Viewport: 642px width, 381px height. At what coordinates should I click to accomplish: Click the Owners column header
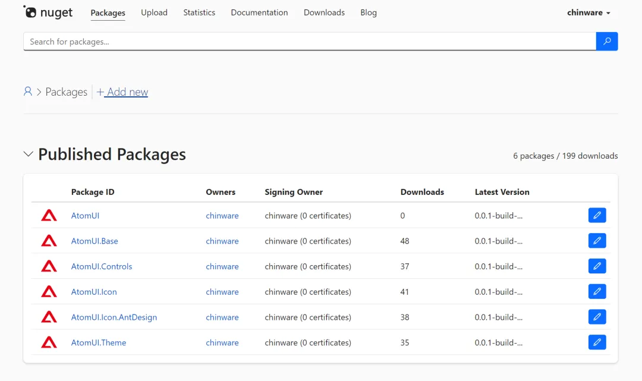click(x=221, y=192)
